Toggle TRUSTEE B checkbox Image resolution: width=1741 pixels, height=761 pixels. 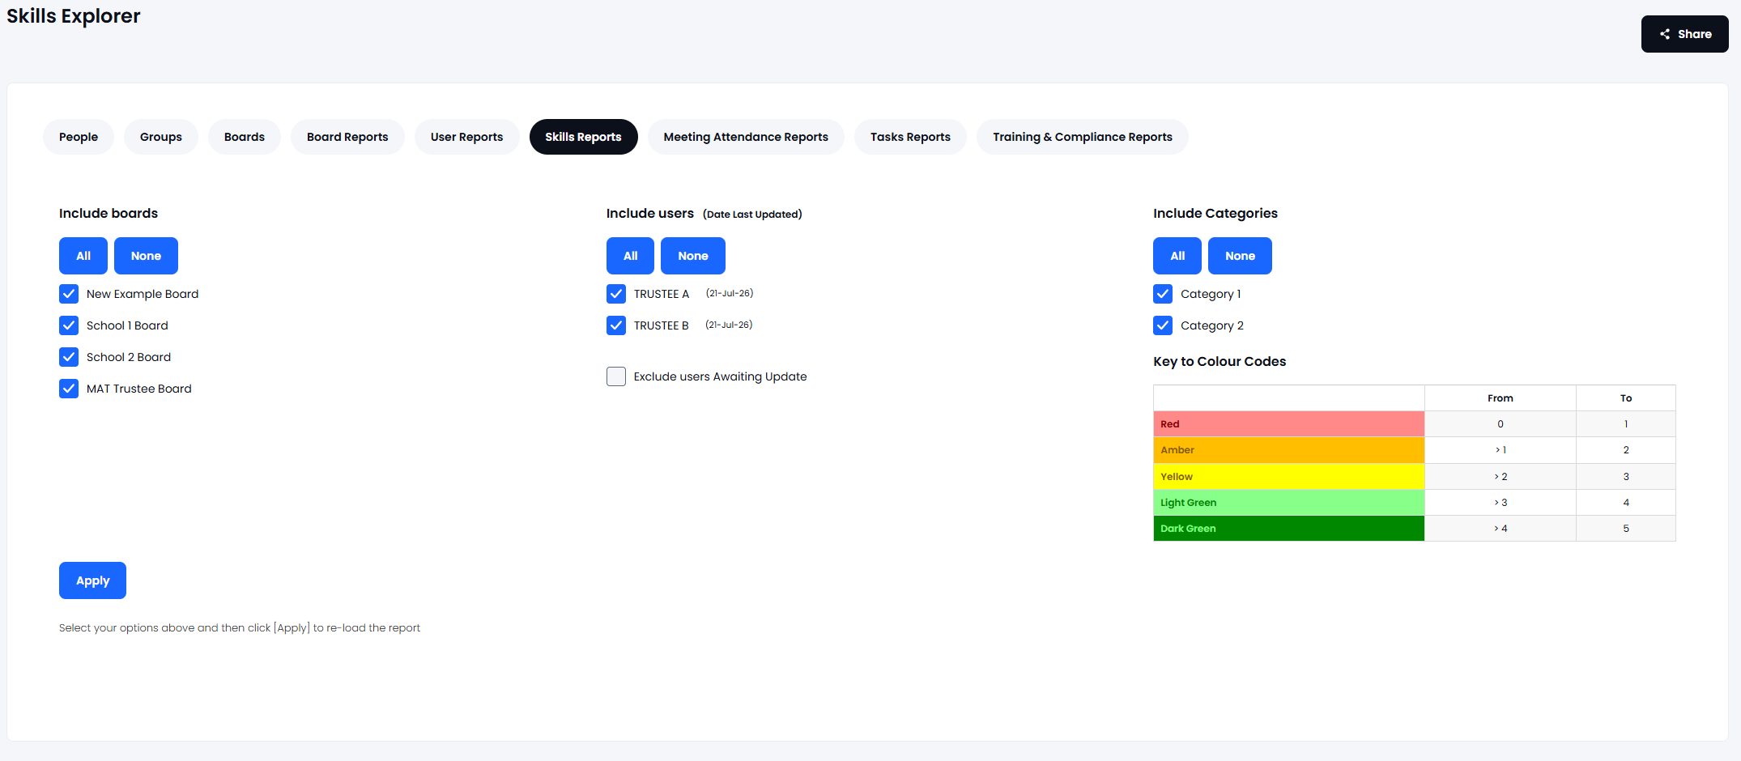(616, 325)
